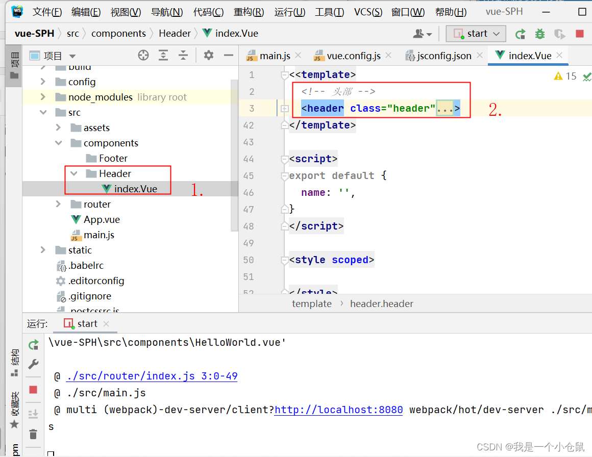
Task: Open the 运行(U) menu
Action: coord(289,12)
